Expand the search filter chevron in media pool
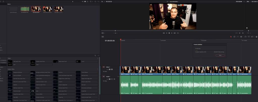The height and width of the screenshot is (102, 258). coord(93,2)
